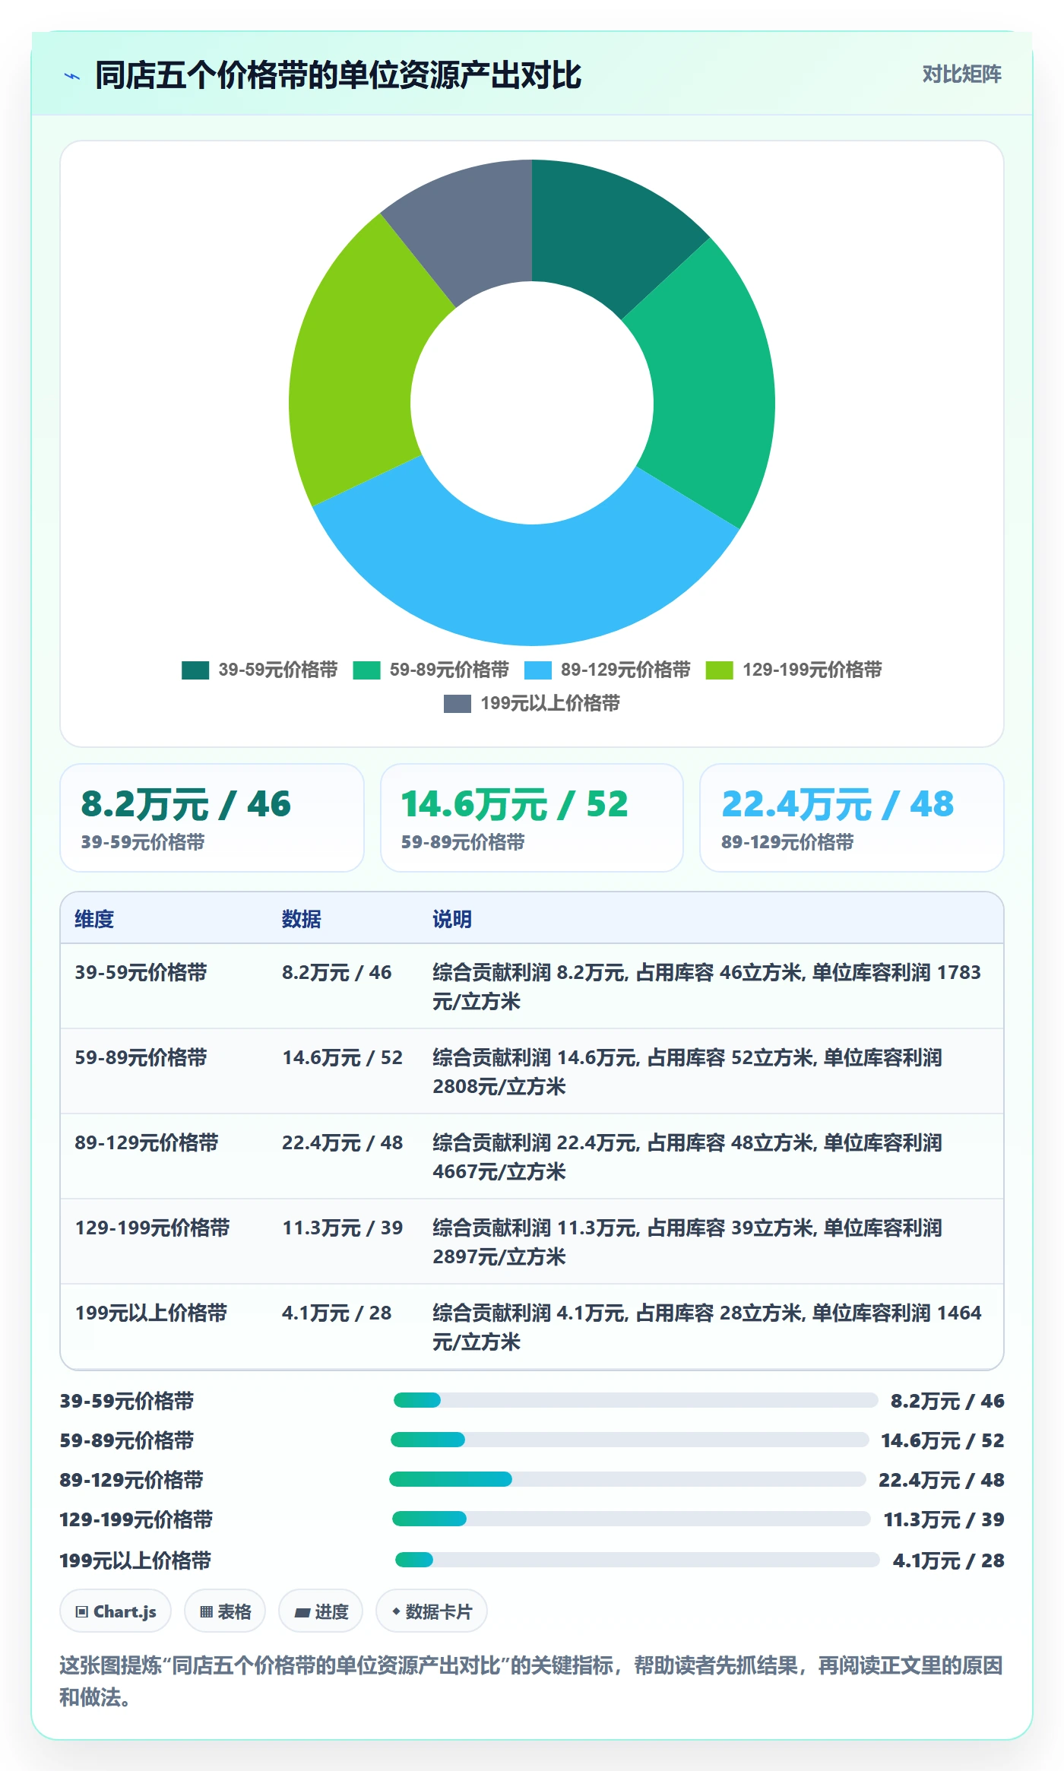The width and height of the screenshot is (1064, 1771).
Task: Click the 199元以上价格带 progress bar
Action: click(638, 1560)
